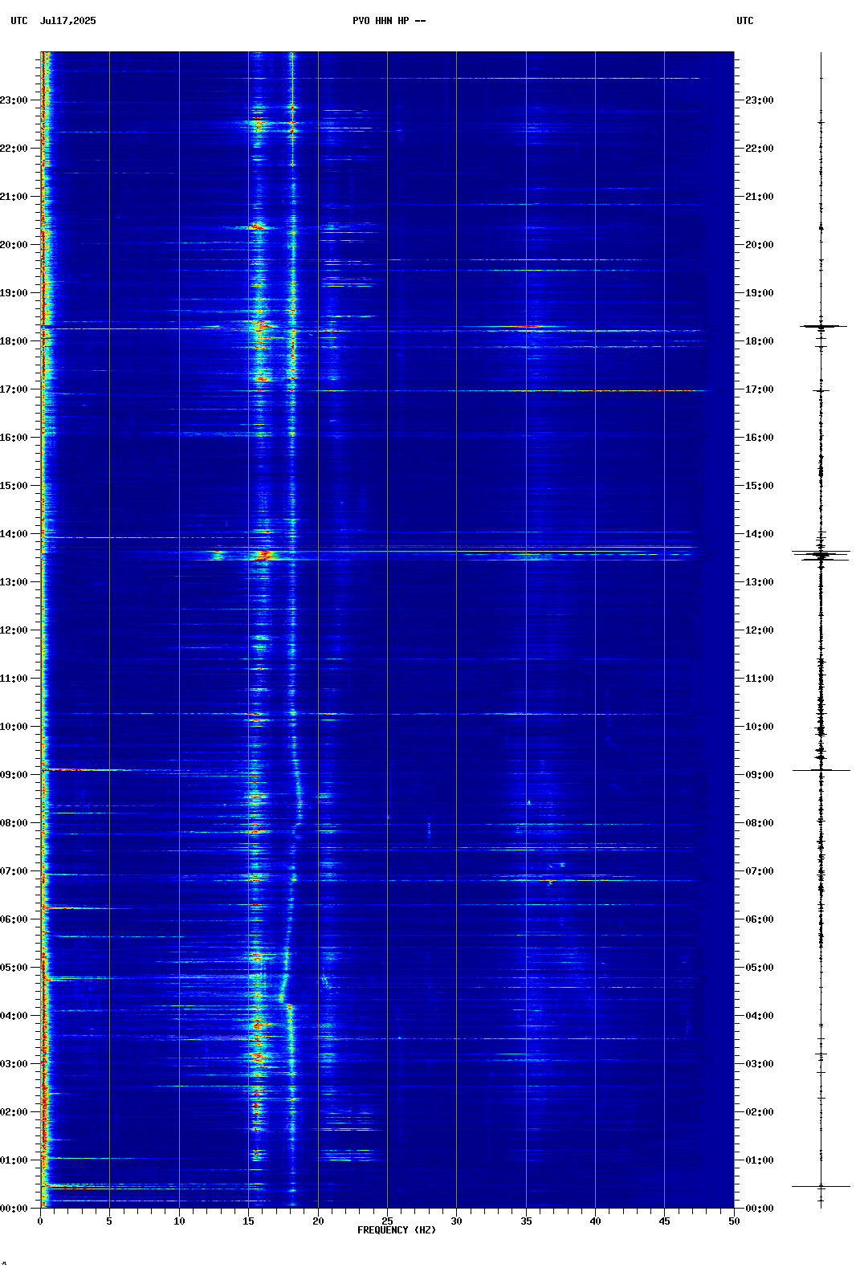The width and height of the screenshot is (856, 1272).
Task: Select the left-axis 09:00 time label
Action: [x=14, y=775]
